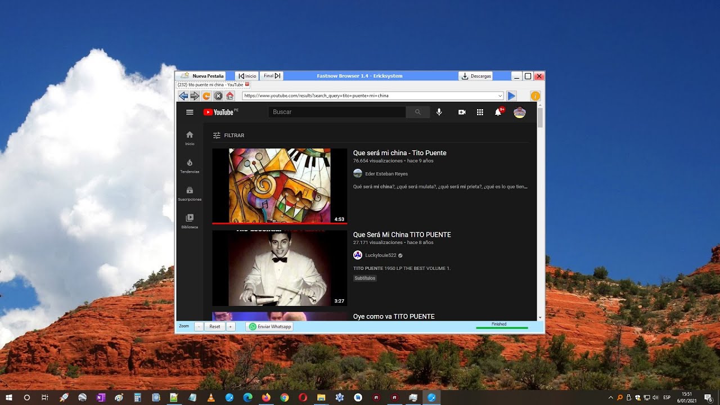This screenshot has height=405, width=720.
Task: Open the YouTube create video camera icon
Action: pyautogui.click(x=462, y=112)
